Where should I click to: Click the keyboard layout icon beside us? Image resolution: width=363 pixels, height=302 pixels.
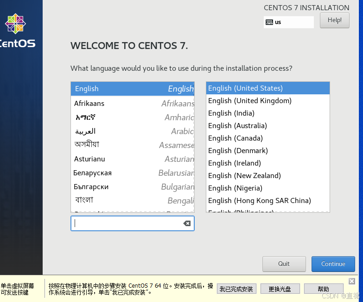point(269,22)
